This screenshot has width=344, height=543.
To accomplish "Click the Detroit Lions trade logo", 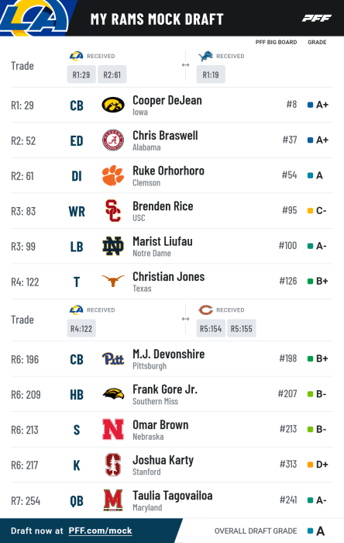I will [205, 56].
